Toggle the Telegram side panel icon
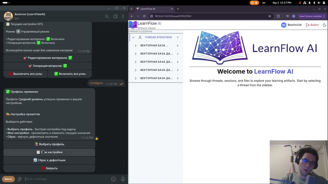 click(115, 16)
